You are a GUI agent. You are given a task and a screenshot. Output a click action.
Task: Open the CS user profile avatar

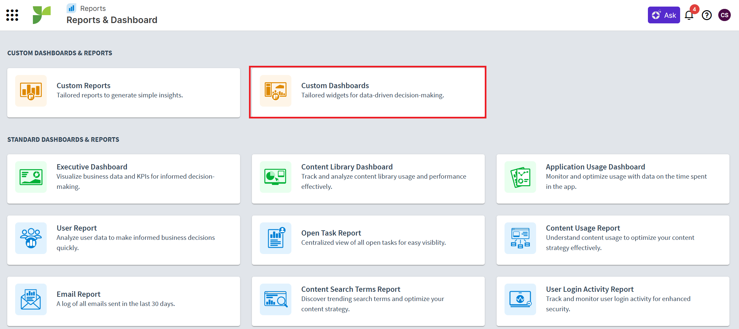click(x=724, y=15)
